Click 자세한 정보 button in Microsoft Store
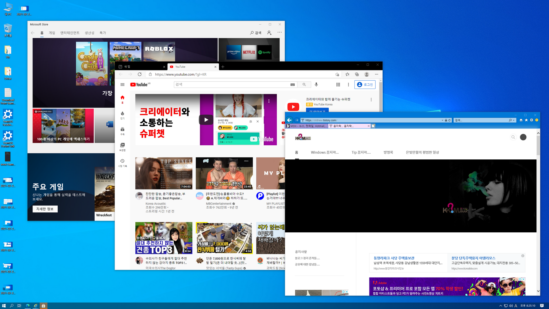This screenshot has width=549, height=309. pos(45,209)
